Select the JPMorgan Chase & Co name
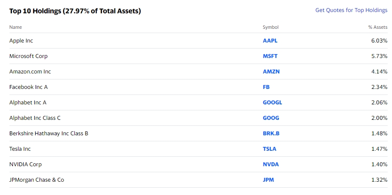 click(x=37, y=180)
